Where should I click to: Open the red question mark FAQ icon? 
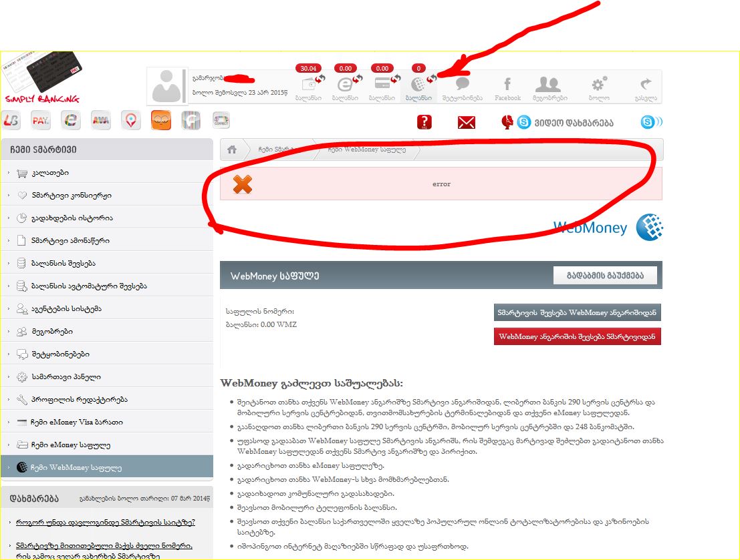click(424, 122)
